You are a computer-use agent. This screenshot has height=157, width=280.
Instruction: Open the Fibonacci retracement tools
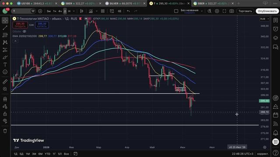5,35
